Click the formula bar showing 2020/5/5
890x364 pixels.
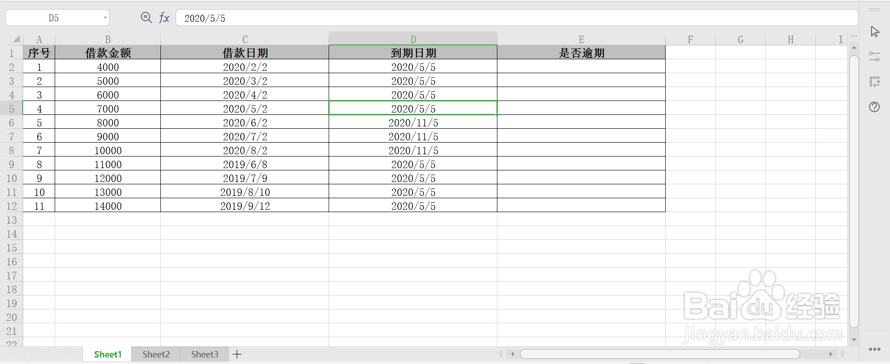[x=517, y=18]
